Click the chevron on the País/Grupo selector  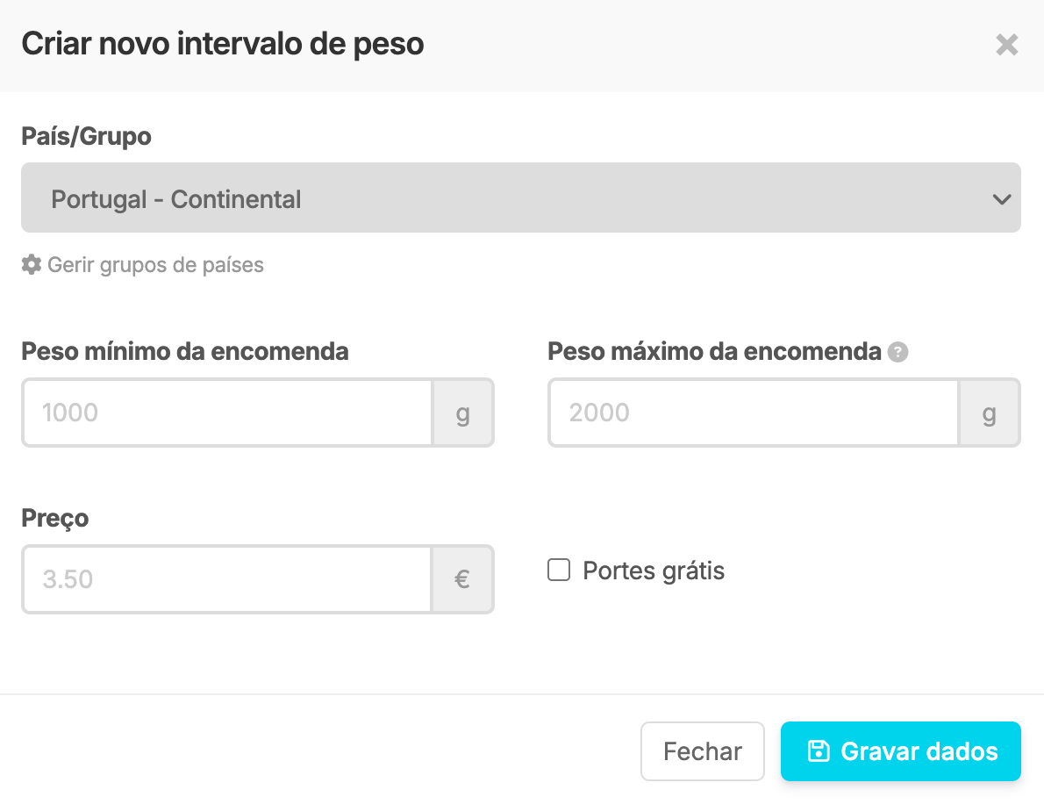(1001, 198)
